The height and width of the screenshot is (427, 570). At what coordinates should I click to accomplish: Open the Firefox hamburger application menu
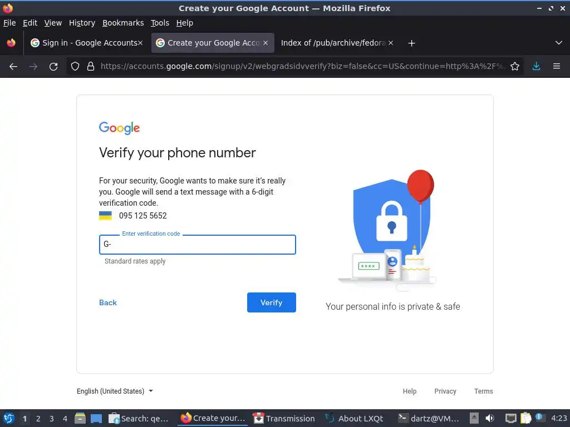pyautogui.click(x=557, y=67)
